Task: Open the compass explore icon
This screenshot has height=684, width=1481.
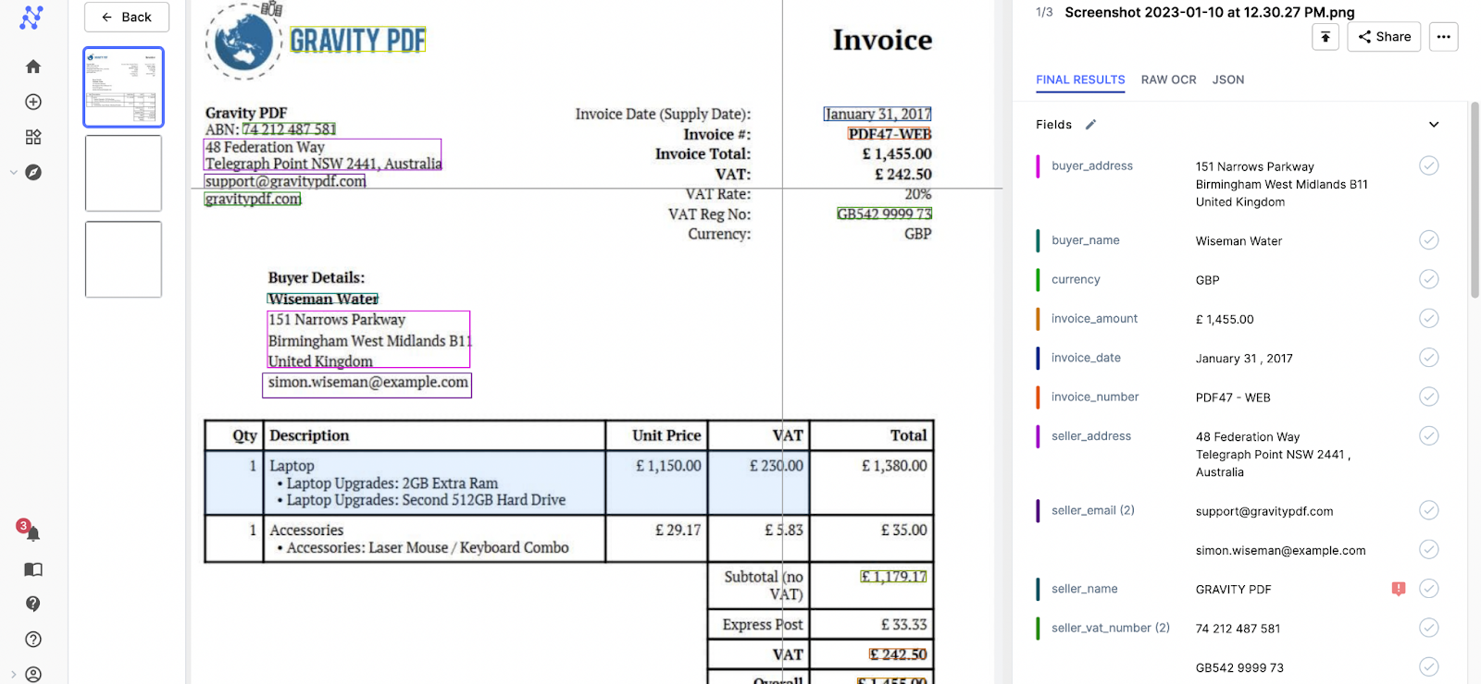Action: [x=33, y=172]
